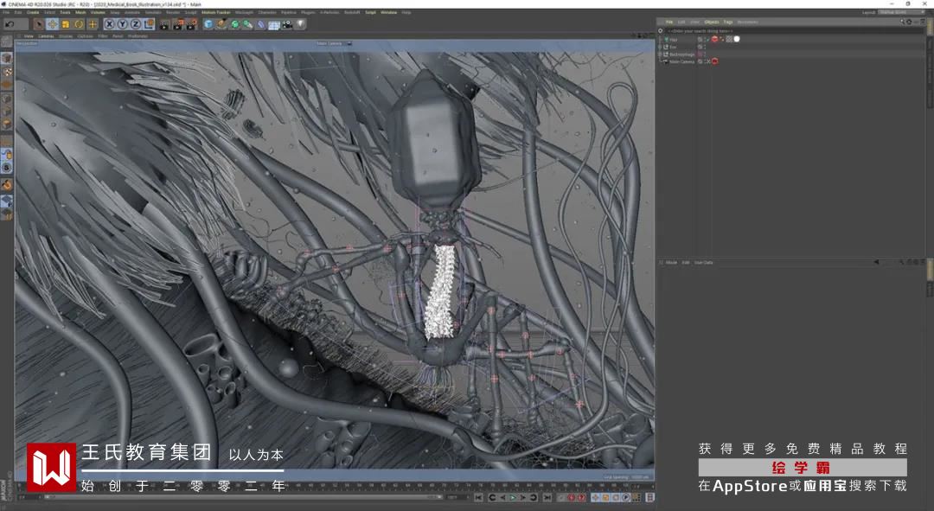Click the last used tool plus icon

pyautogui.click(x=93, y=24)
